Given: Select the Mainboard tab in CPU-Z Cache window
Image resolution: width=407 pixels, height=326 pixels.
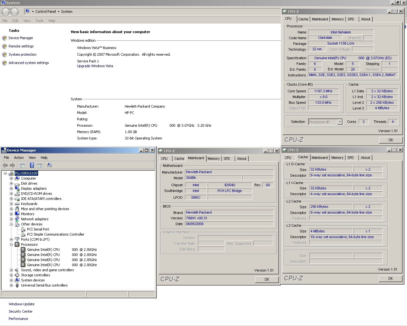Looking at the screenshot, I should [320, 158].
